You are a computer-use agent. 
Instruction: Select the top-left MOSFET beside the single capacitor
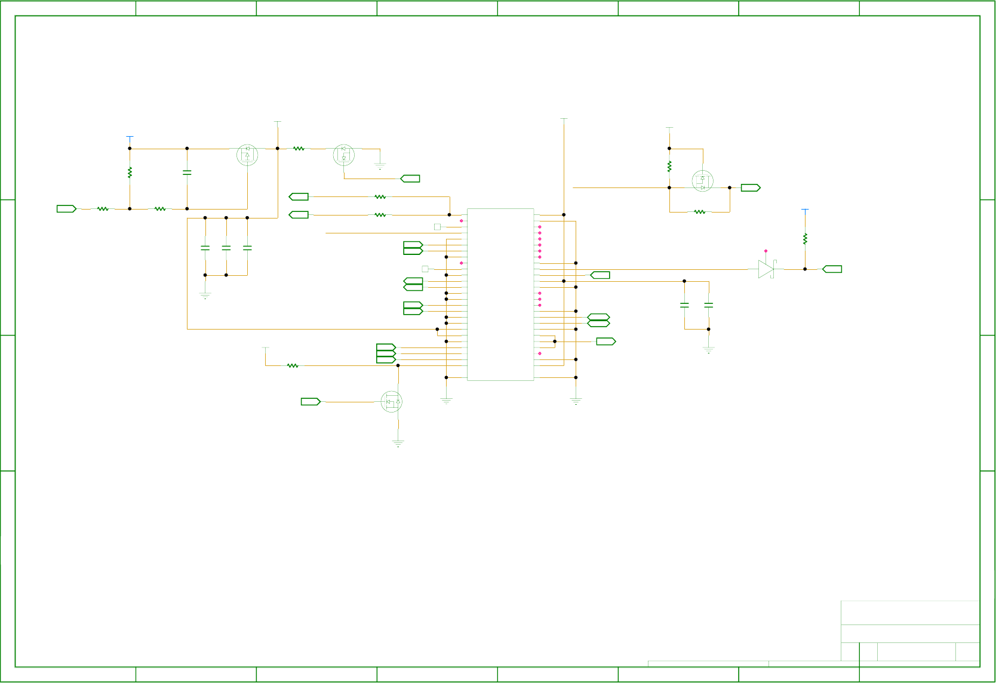(x=247, y=155)
